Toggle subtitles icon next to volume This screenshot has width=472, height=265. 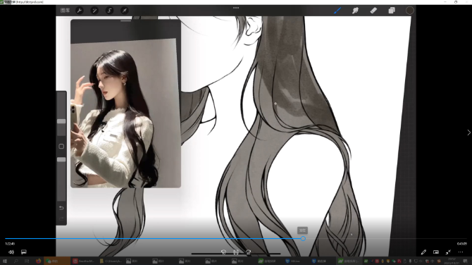(x=24, y=252)
